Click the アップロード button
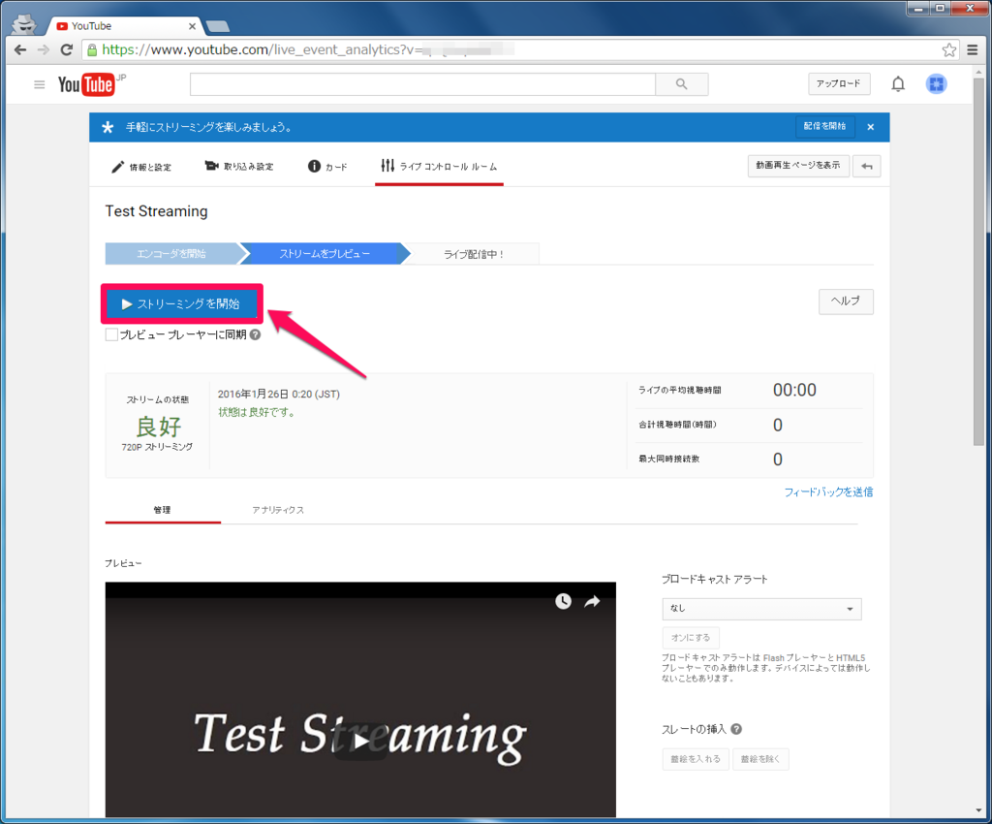 839,83
